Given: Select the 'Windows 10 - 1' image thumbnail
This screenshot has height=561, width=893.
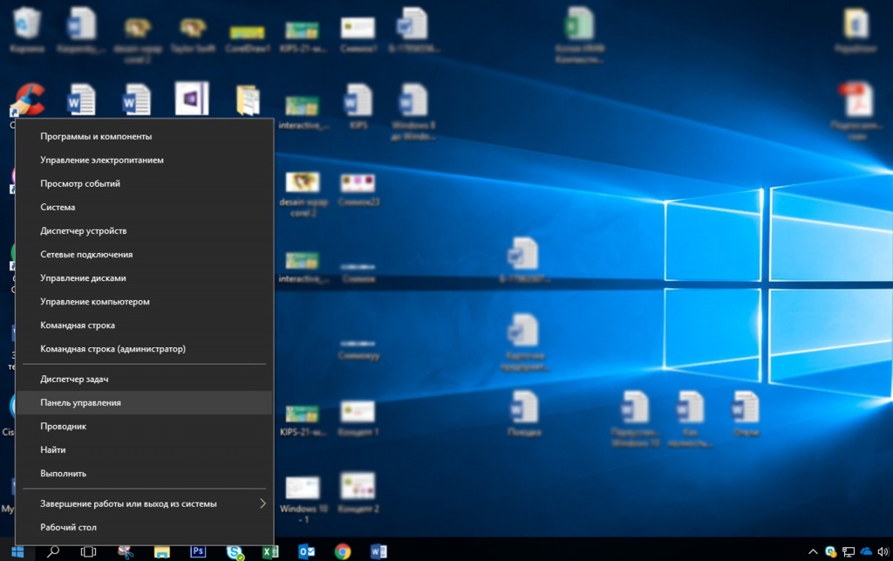Looking at the screenshot, I should coord(303,499).
